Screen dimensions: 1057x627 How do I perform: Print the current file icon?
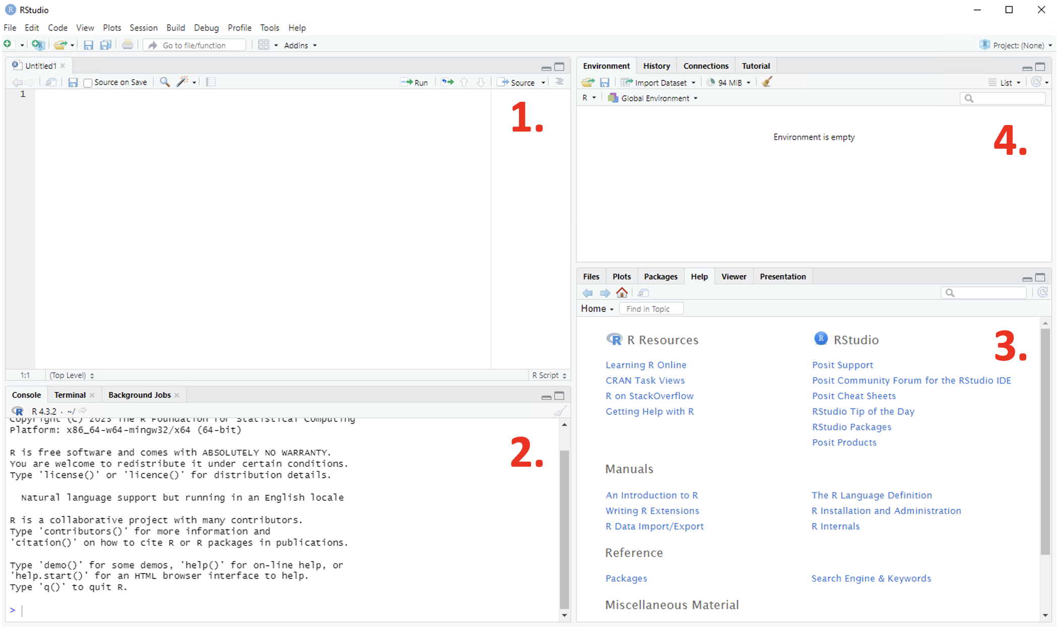(x=128, y=45)
